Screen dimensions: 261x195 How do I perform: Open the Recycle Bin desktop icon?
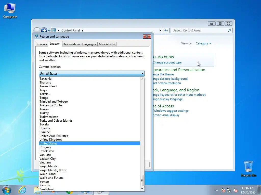248,169
